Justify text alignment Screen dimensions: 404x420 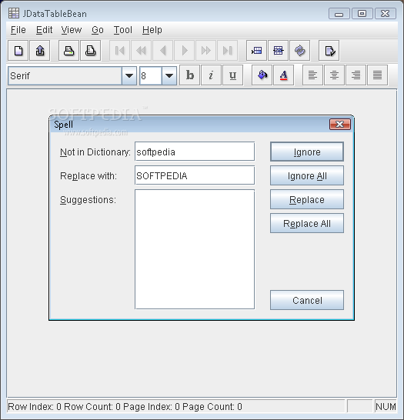coord(378,75)
